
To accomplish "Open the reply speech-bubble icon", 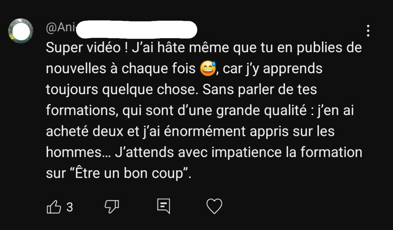I will point(163,206).
